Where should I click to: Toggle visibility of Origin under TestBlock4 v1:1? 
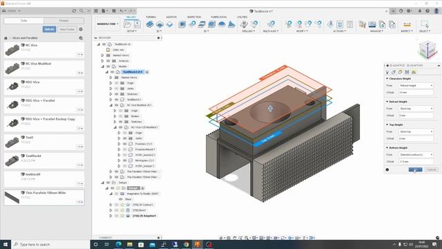pyautogui.click(x=117, y=83)
